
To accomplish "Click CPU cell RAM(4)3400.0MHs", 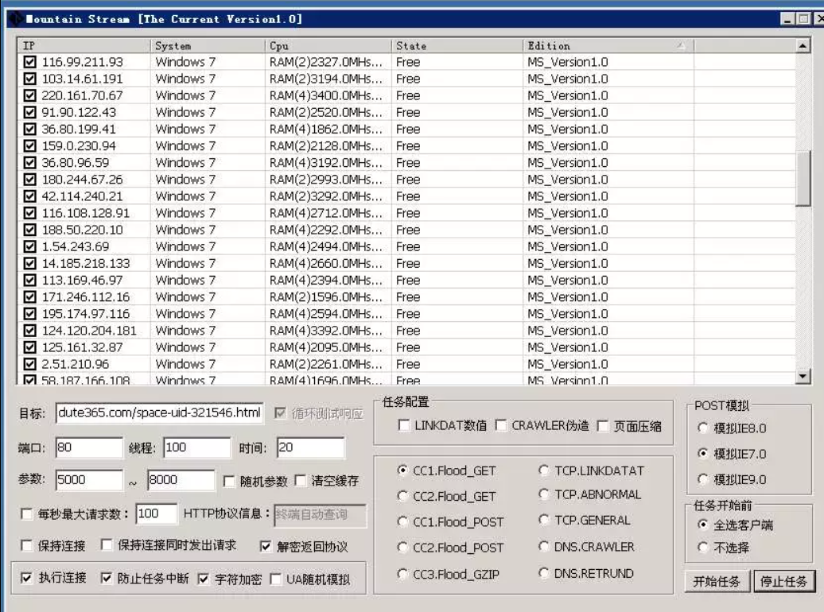I will (x=326, y=95).
